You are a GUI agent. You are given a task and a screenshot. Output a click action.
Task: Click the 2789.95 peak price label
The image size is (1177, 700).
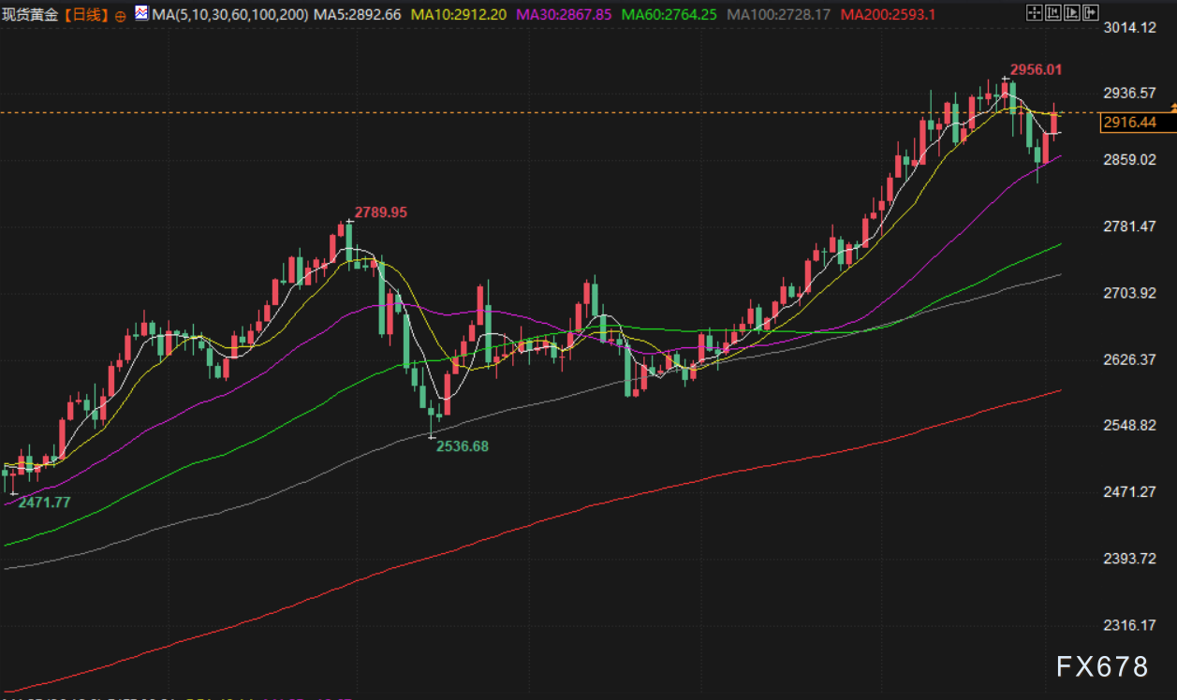tap(380, 212)
